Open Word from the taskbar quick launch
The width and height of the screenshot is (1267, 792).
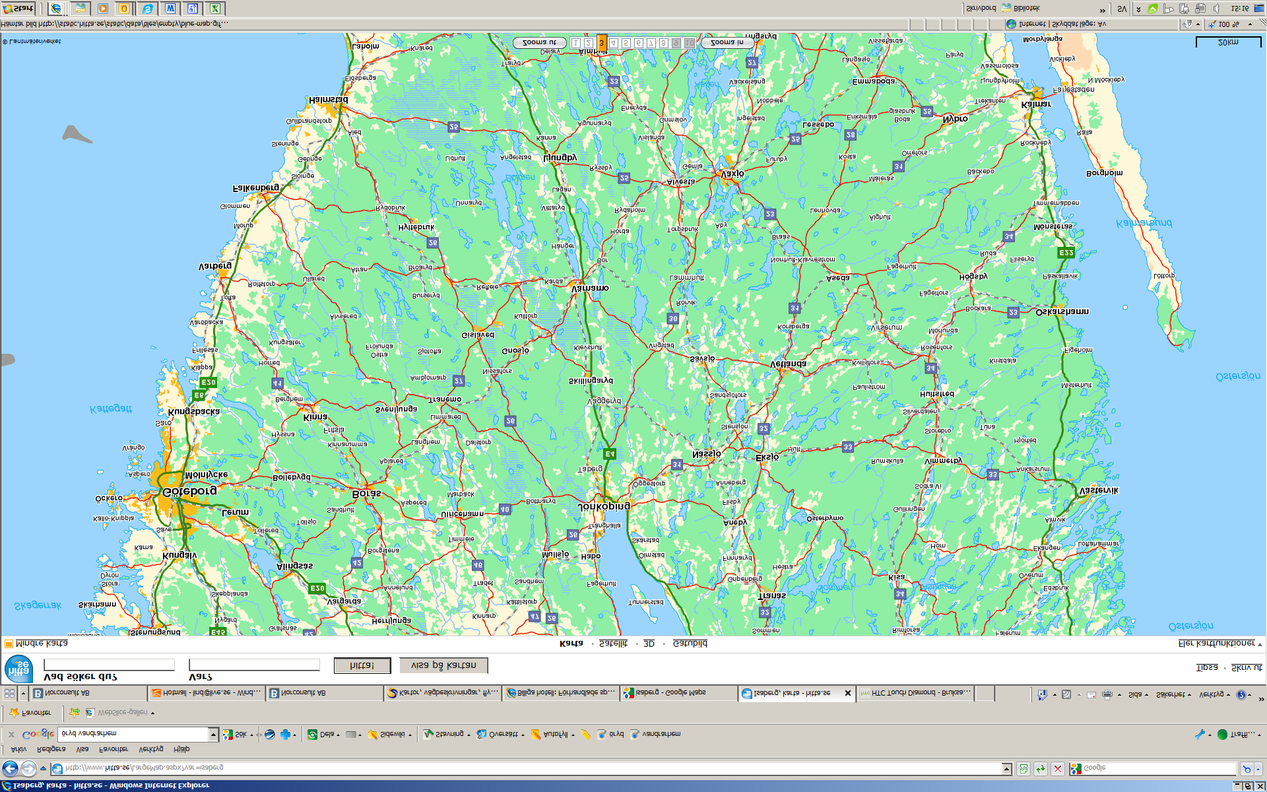point(170,9)
